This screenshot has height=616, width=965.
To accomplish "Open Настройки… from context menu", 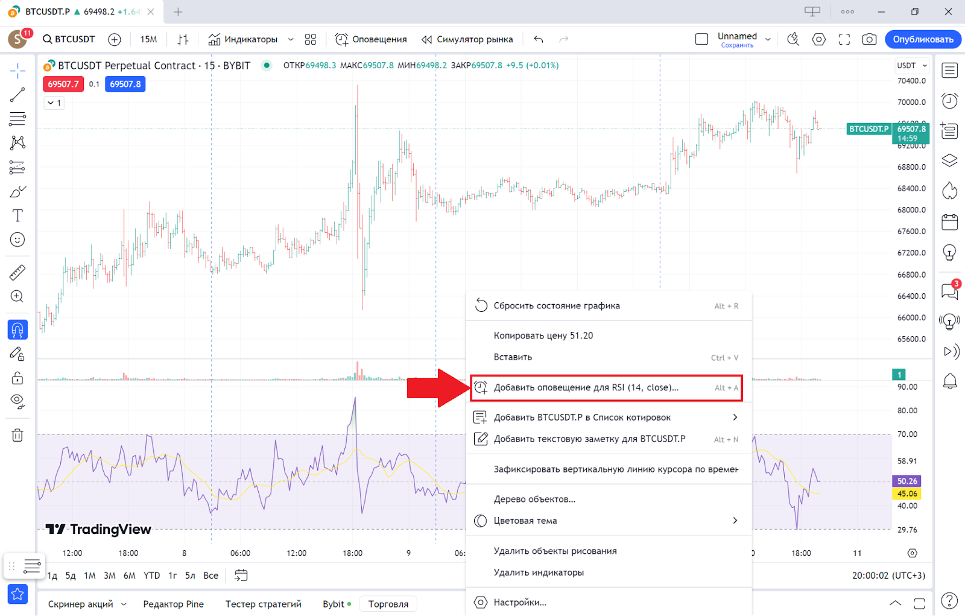I will [x=609, y=602].
